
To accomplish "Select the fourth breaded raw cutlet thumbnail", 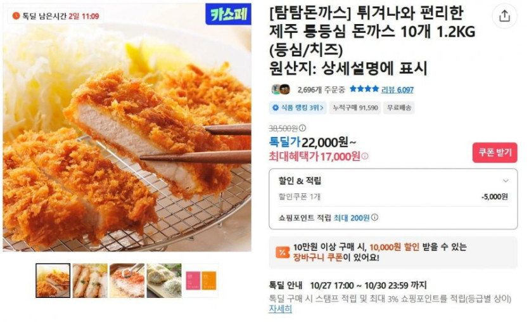I will (x=164, y=281).
